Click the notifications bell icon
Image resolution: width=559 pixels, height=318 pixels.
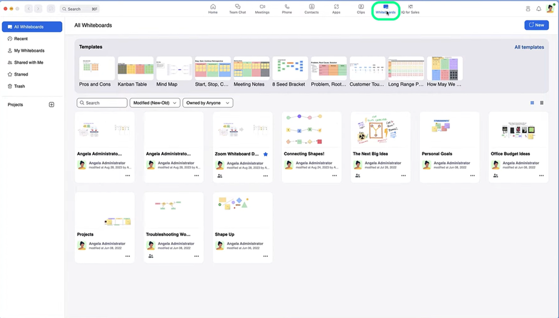[539, 9]
